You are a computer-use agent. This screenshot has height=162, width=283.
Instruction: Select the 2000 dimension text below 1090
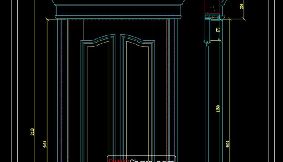click(228, 144)
